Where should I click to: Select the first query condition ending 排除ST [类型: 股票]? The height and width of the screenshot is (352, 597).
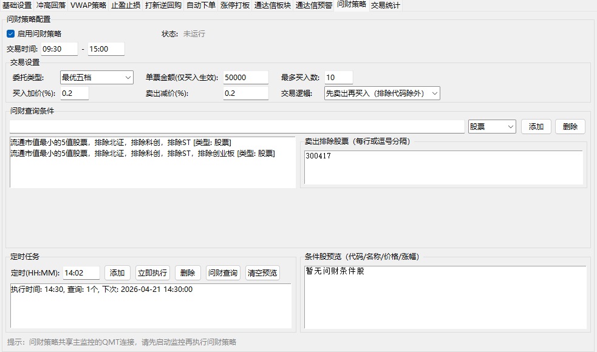pyautogui.click(x=121, y=143)
